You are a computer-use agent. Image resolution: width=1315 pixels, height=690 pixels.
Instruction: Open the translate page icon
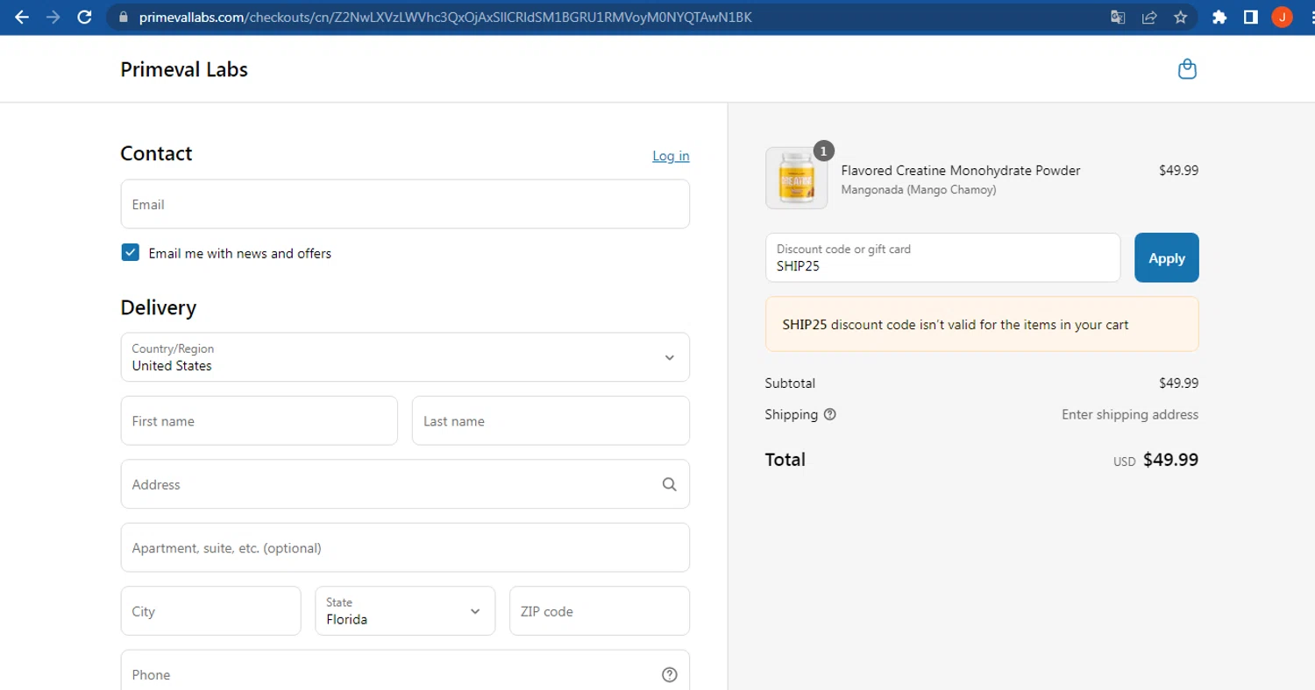(1118, 17)
